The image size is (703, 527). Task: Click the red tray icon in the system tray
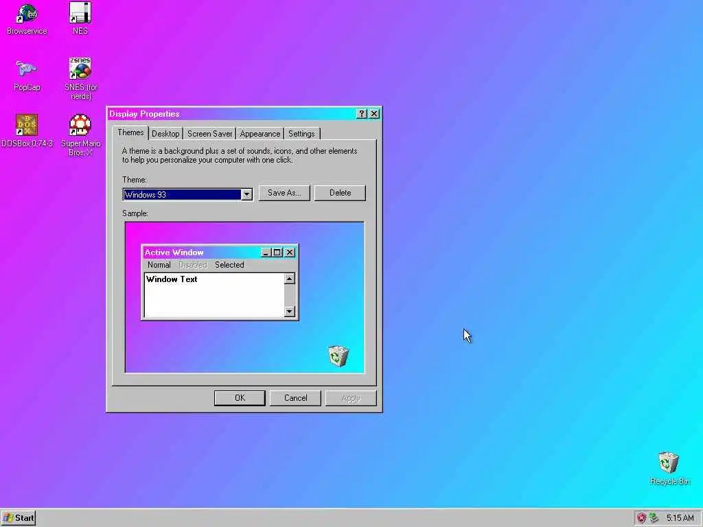pyautogui.click(x=641, y=518)
